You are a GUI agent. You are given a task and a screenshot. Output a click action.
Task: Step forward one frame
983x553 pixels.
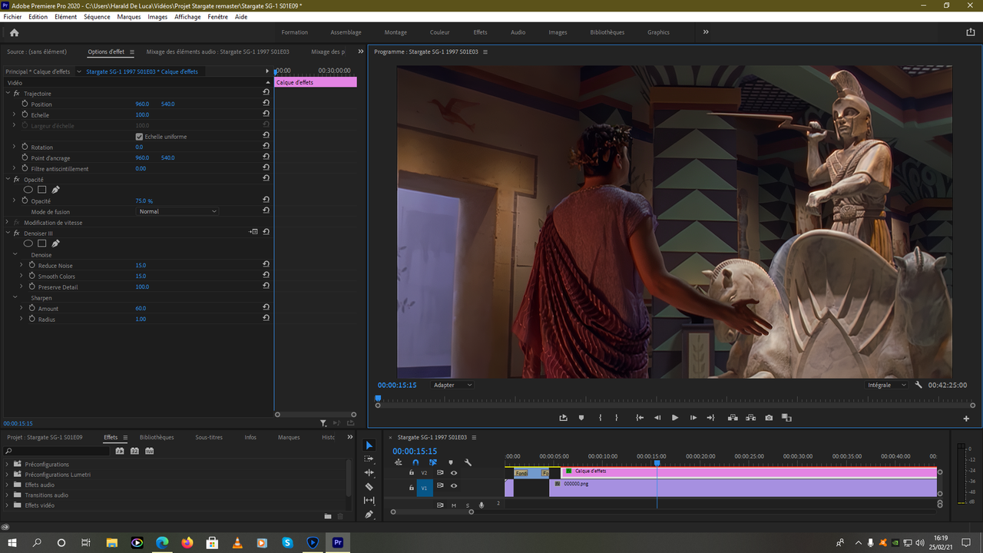coord(693,418)
